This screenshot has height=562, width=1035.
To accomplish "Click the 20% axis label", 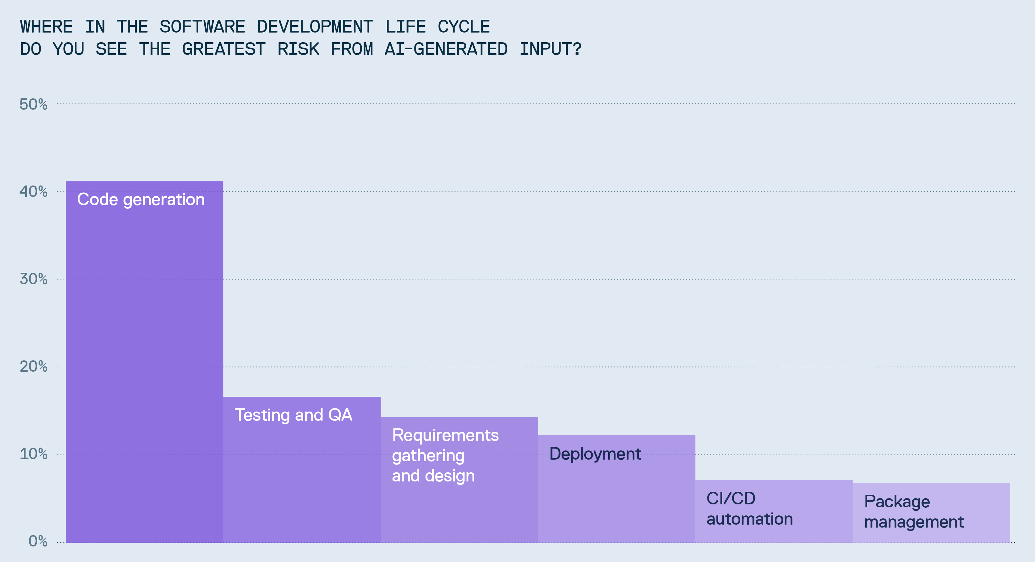I will [33, 366].
